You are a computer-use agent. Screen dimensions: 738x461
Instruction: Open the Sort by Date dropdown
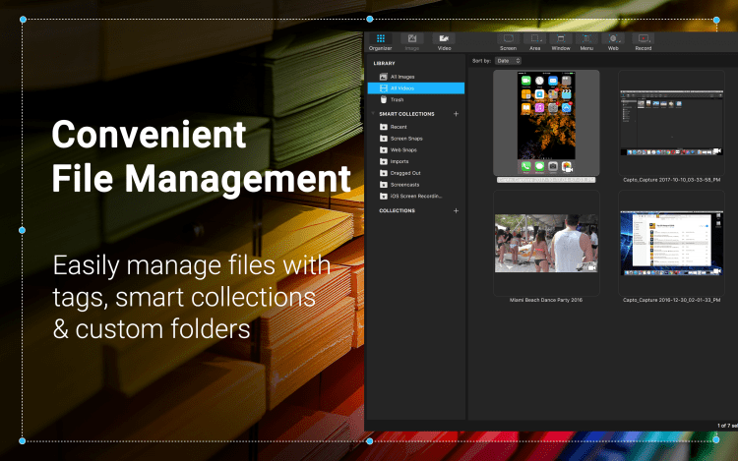(509, 61)
